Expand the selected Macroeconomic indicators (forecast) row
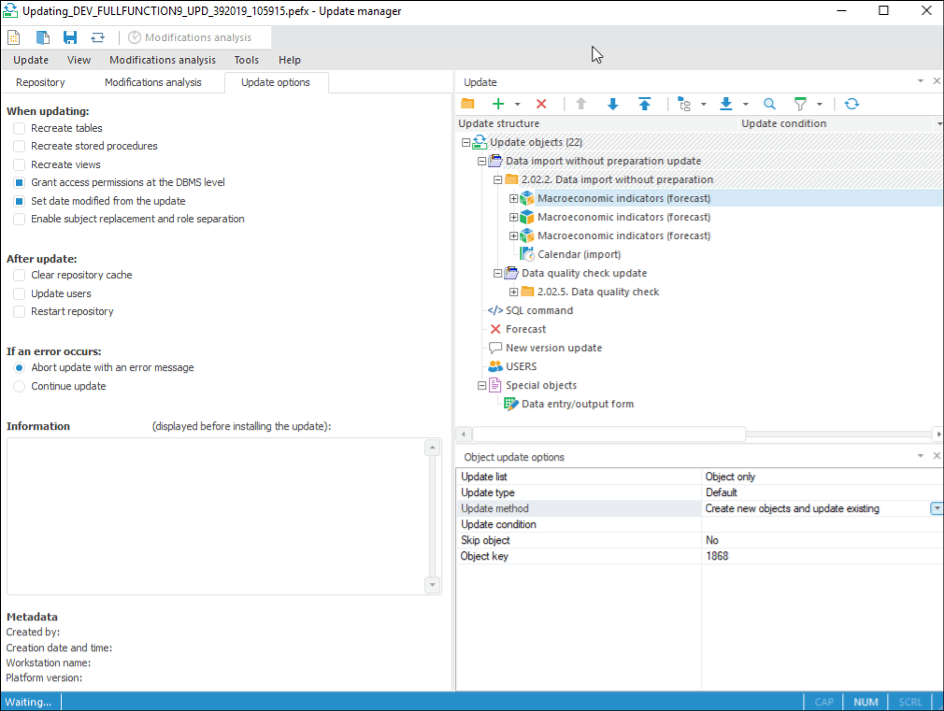This screenshot has height=711, width=944. tap(513, 199)
